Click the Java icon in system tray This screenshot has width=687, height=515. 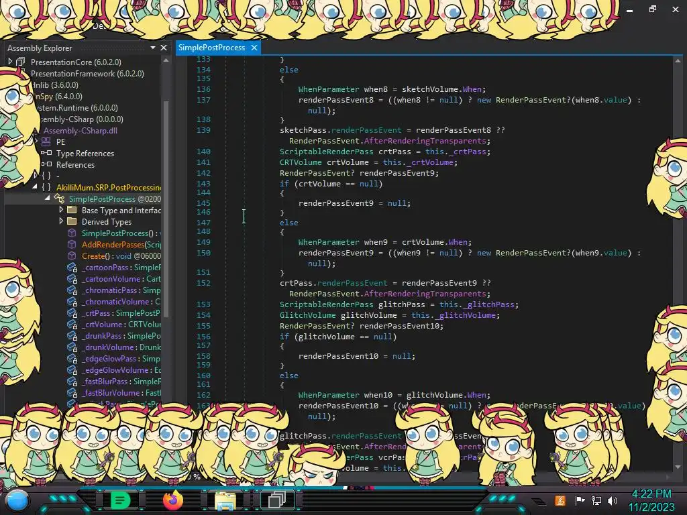coord(560,500)
